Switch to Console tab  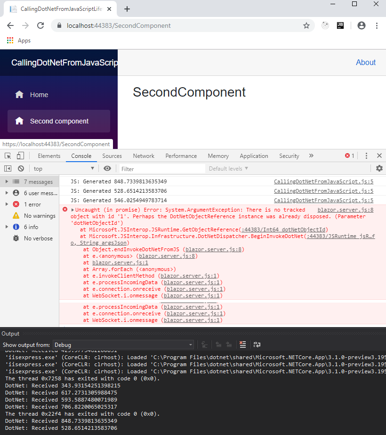[81, 156]
